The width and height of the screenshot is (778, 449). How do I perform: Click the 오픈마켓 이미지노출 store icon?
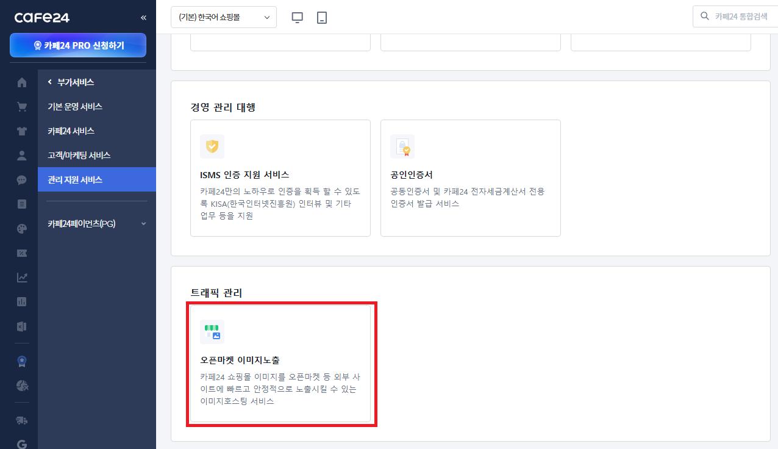click(212, 332)
